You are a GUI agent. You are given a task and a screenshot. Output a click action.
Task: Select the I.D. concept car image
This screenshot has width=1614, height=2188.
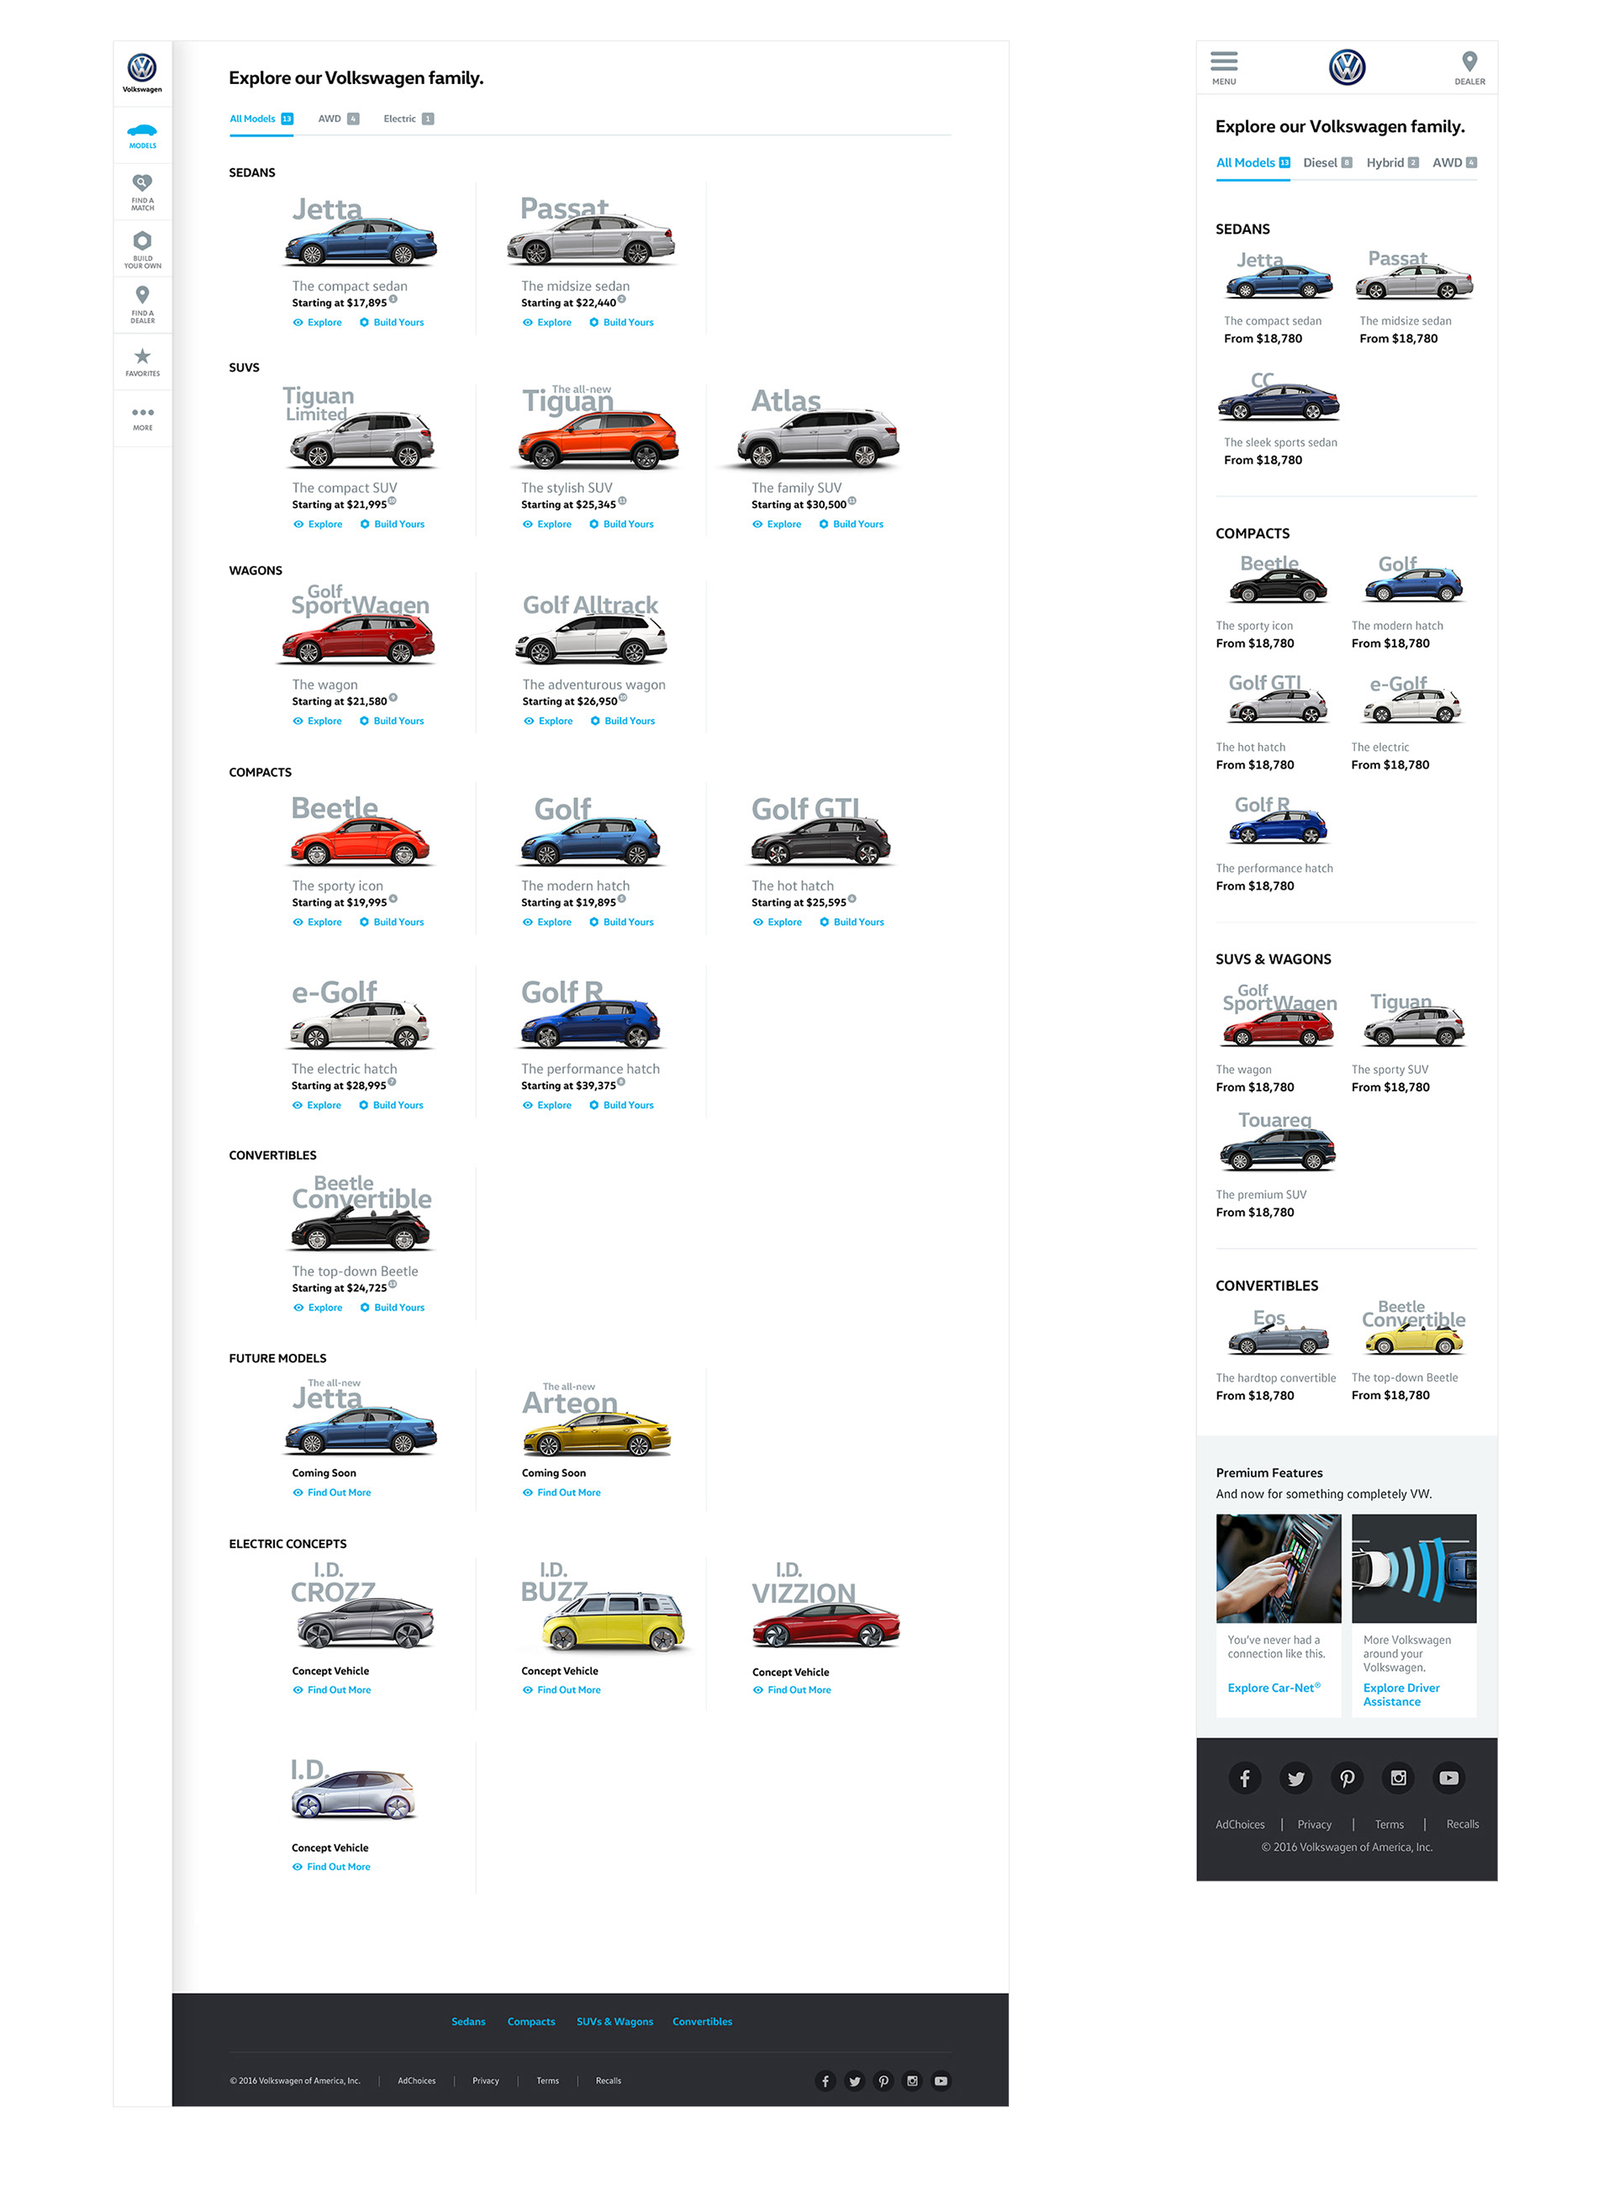(x=354, y=1794)
